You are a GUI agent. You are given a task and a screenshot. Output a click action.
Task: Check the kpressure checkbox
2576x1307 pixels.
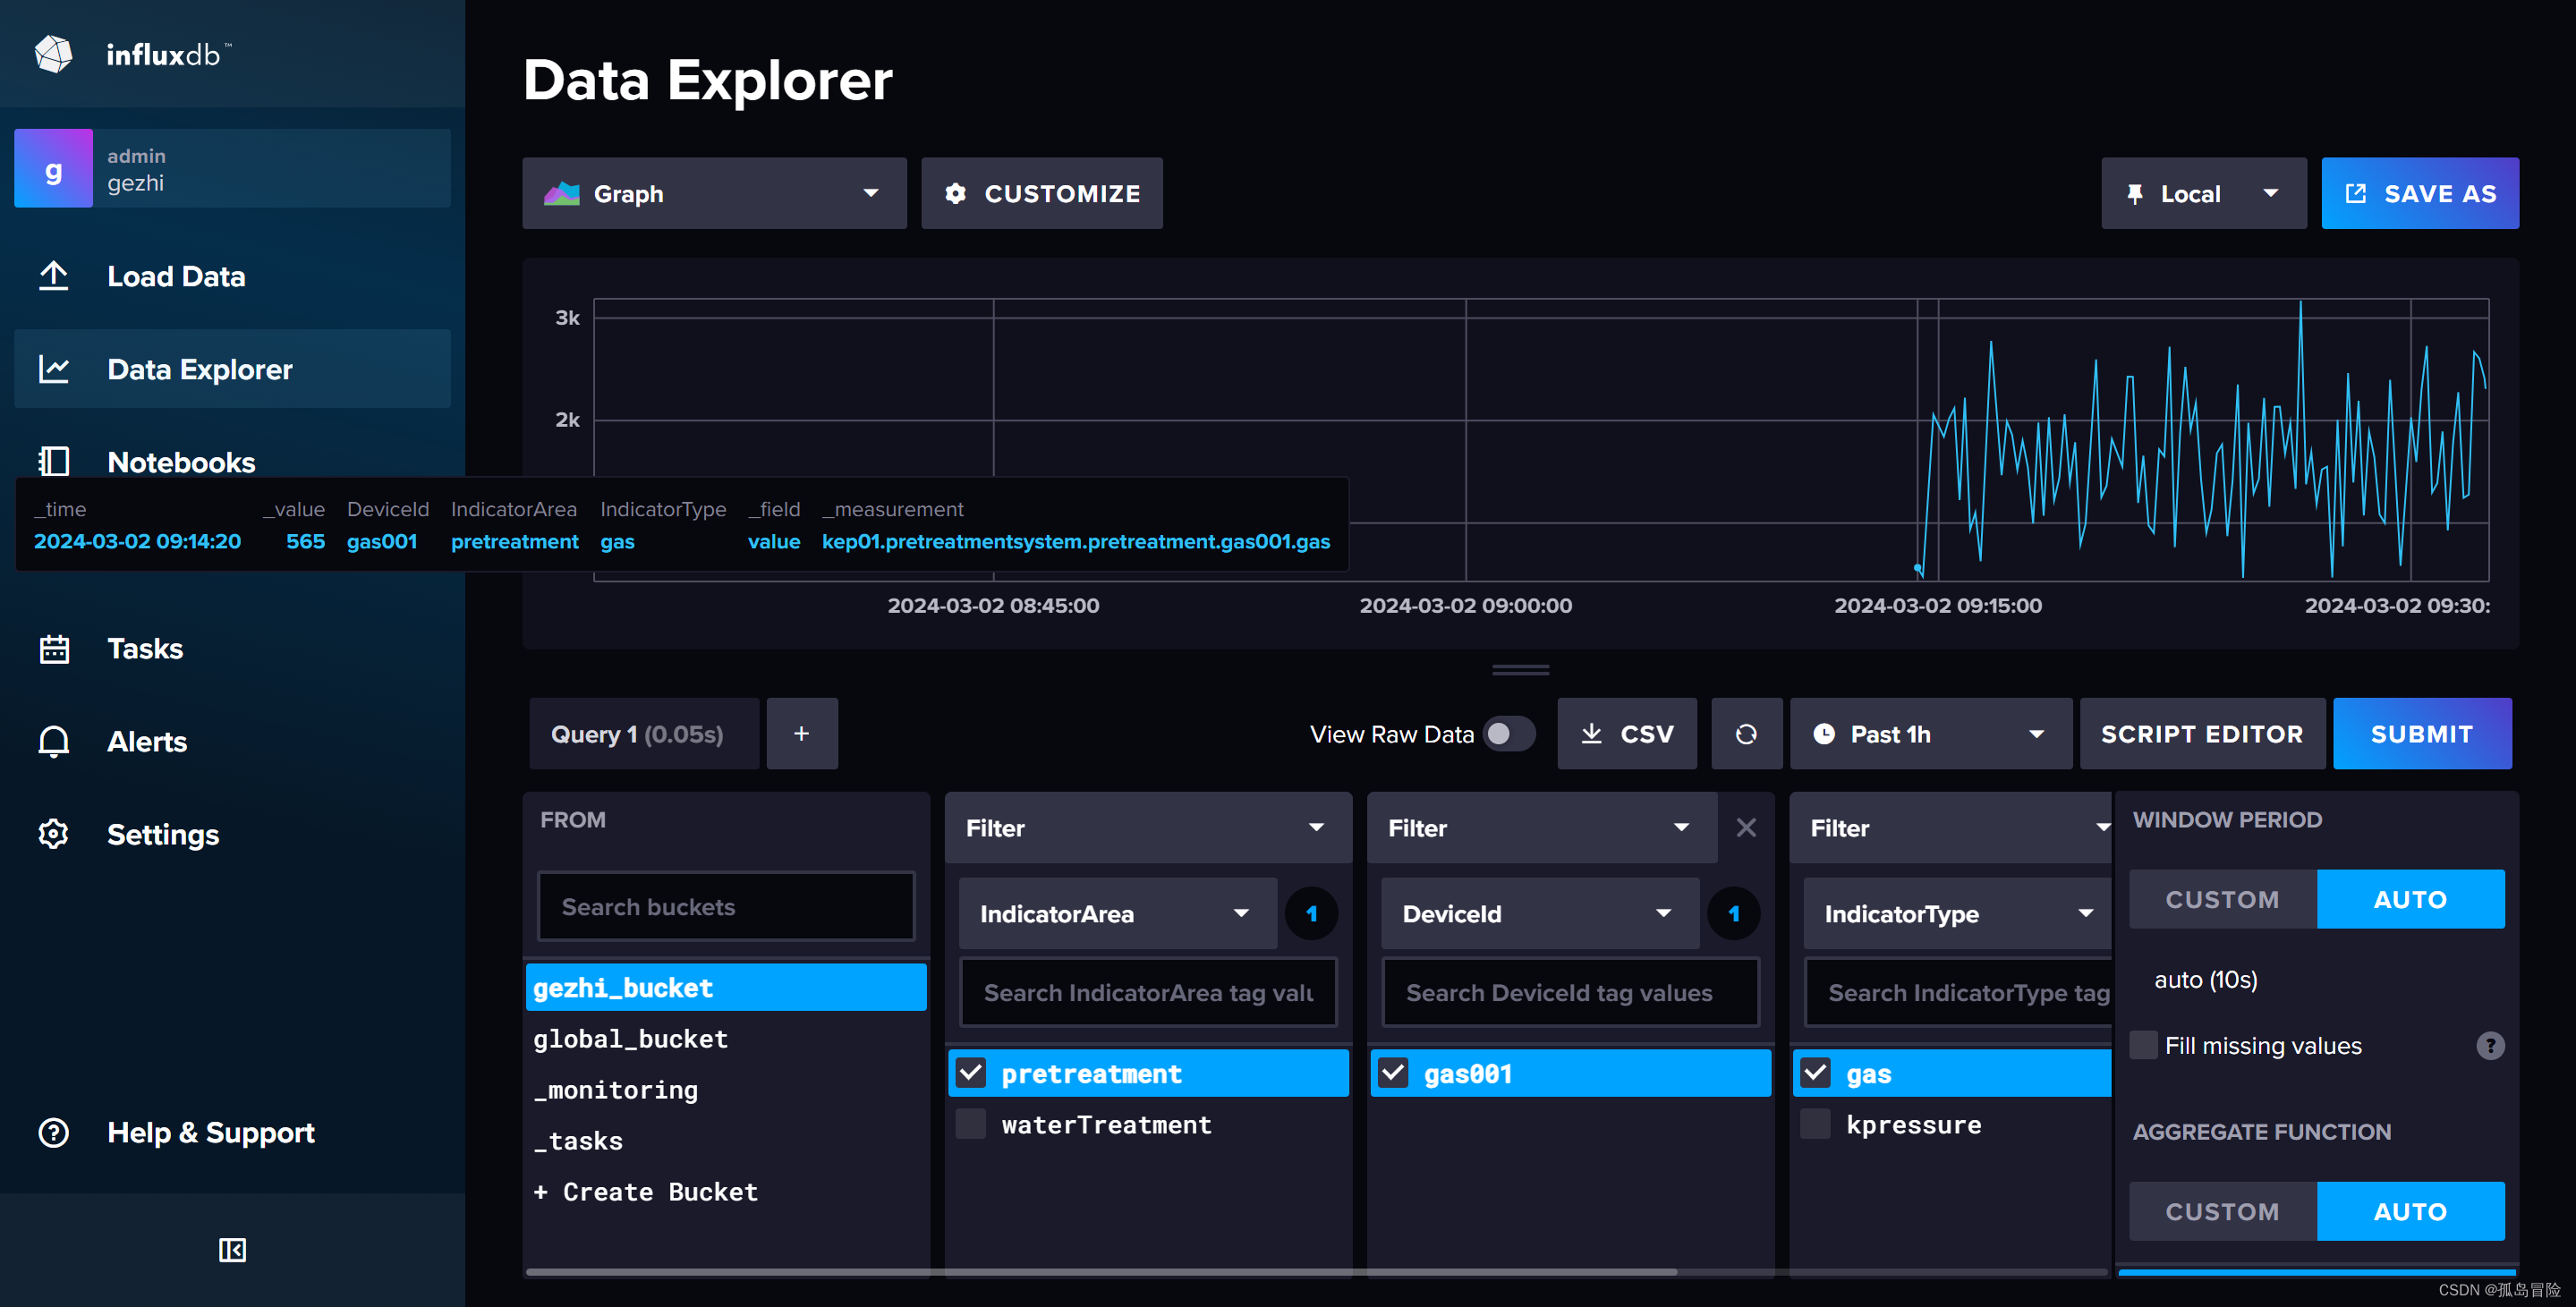pos(1815,1124)
